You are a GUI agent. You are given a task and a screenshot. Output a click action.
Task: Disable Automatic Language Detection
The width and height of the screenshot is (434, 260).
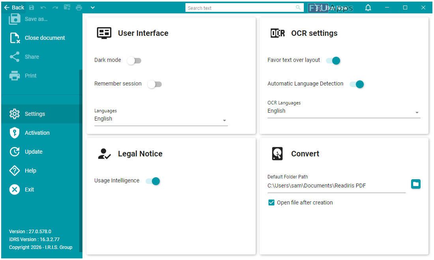[357, 84]
